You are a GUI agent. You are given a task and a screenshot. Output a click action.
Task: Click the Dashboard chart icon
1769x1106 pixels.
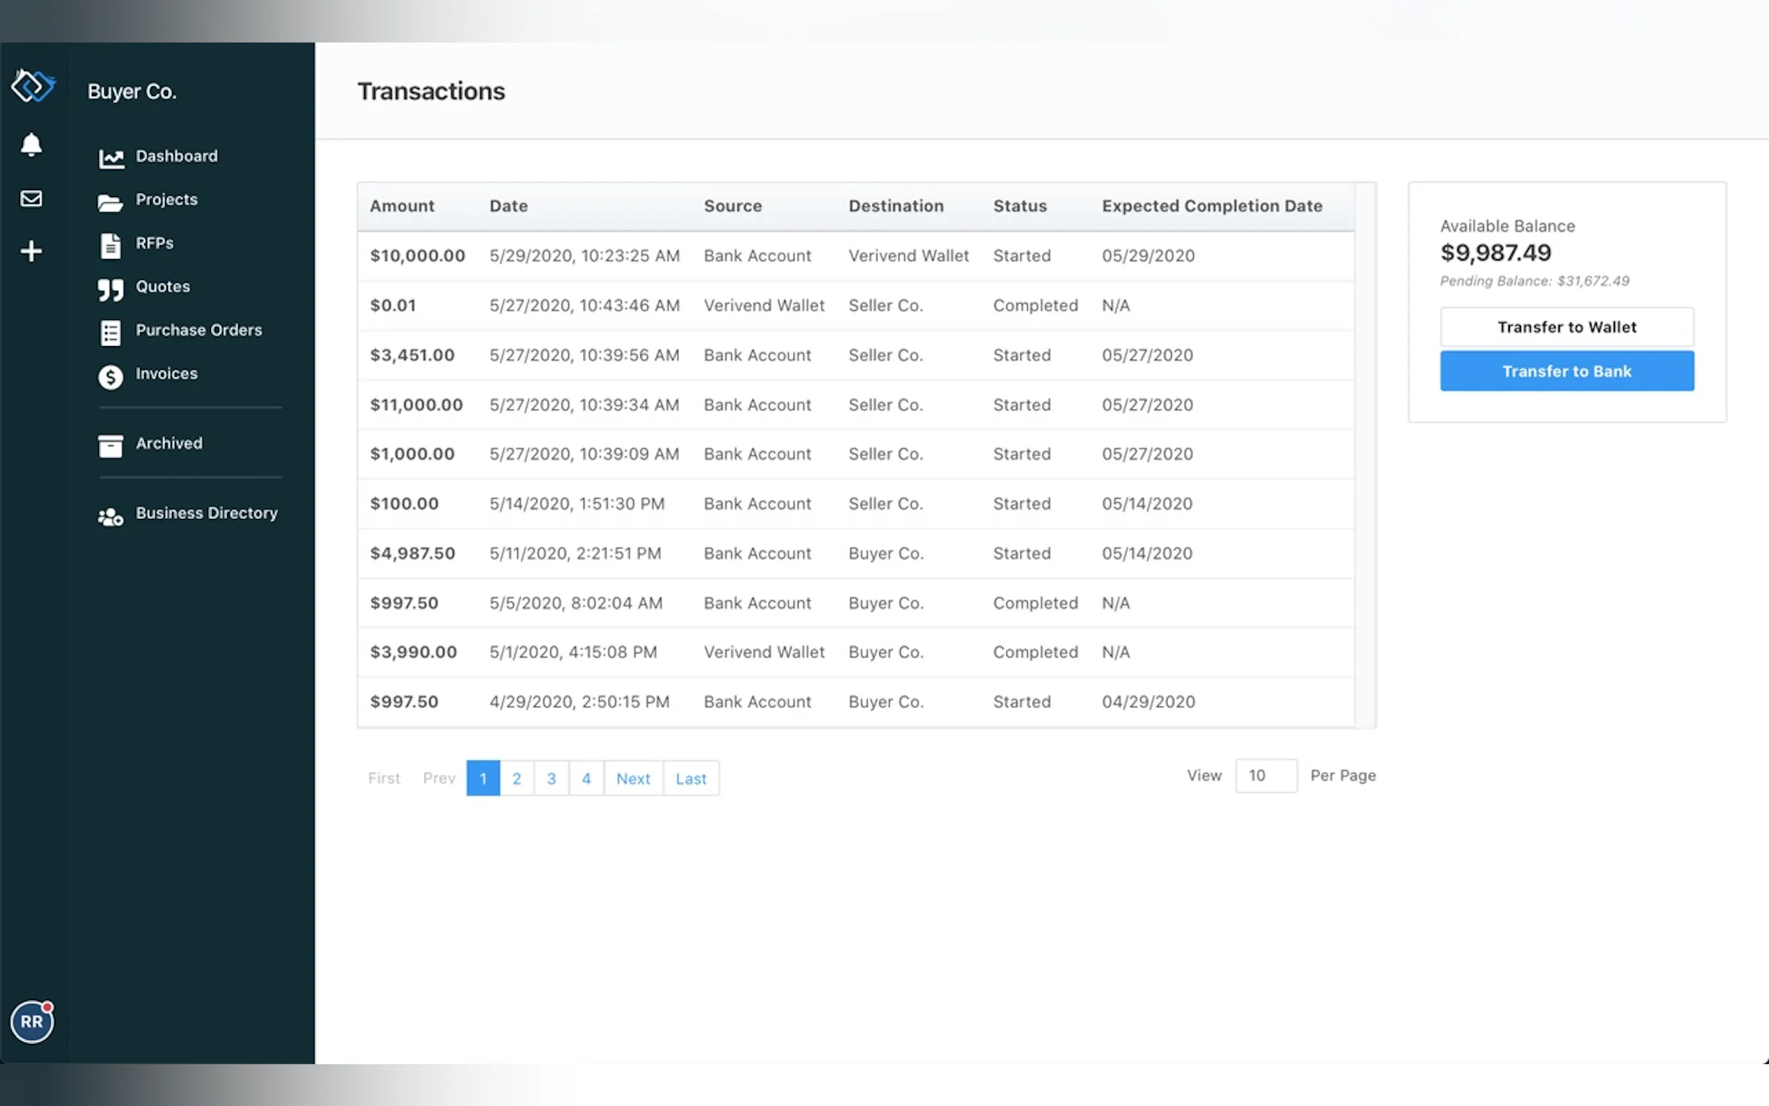[111, 157]
